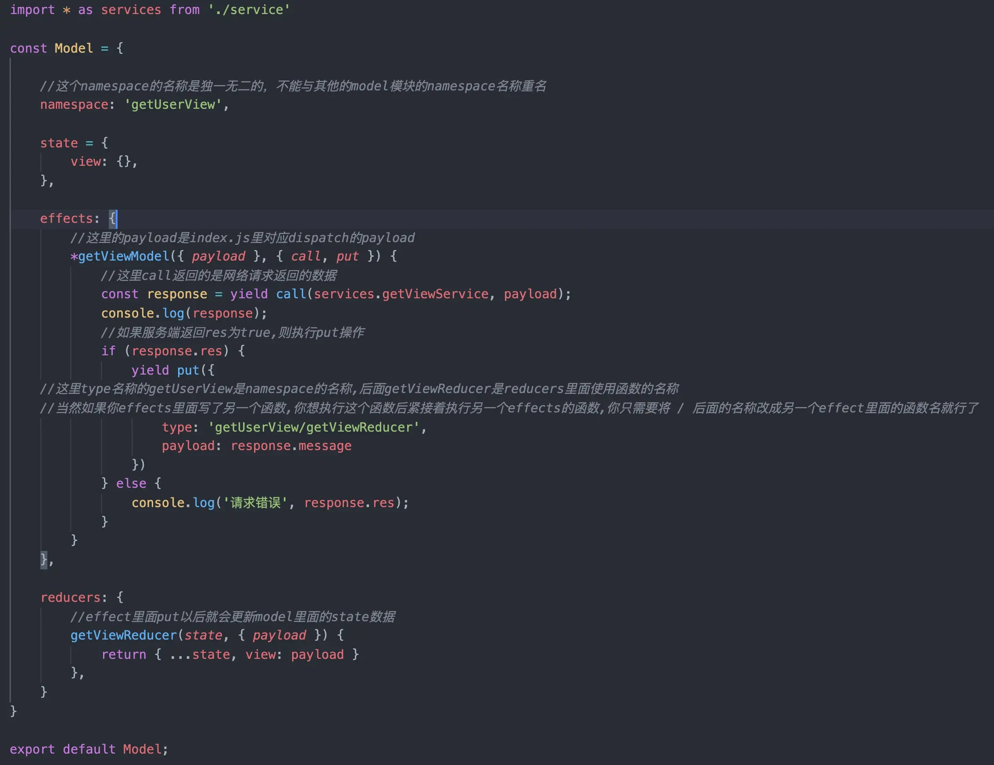Screen dimensions: 994x765
Task: Click the console.log(response) statement
Action: click(183, 314)
